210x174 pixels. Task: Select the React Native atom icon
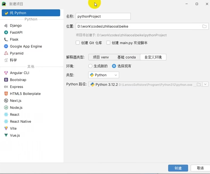[6, 121]
